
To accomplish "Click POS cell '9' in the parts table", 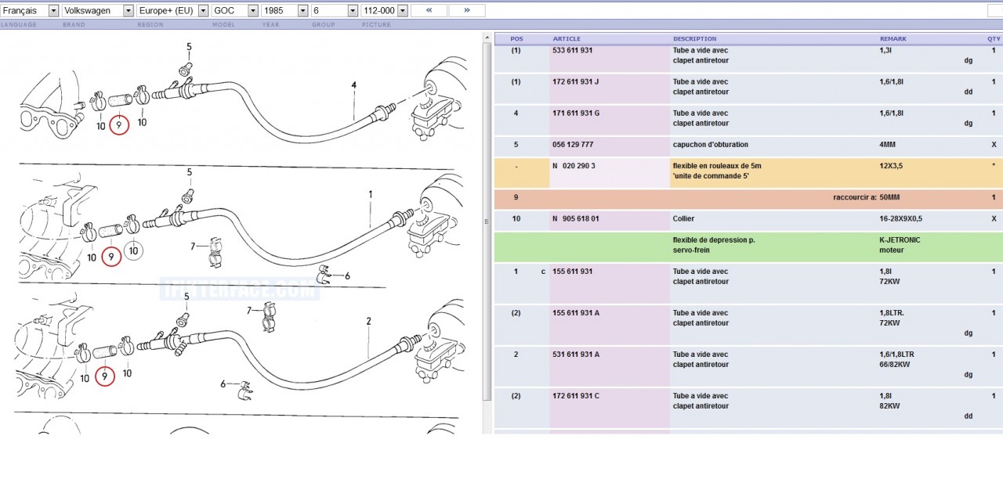I will (516, 197).
